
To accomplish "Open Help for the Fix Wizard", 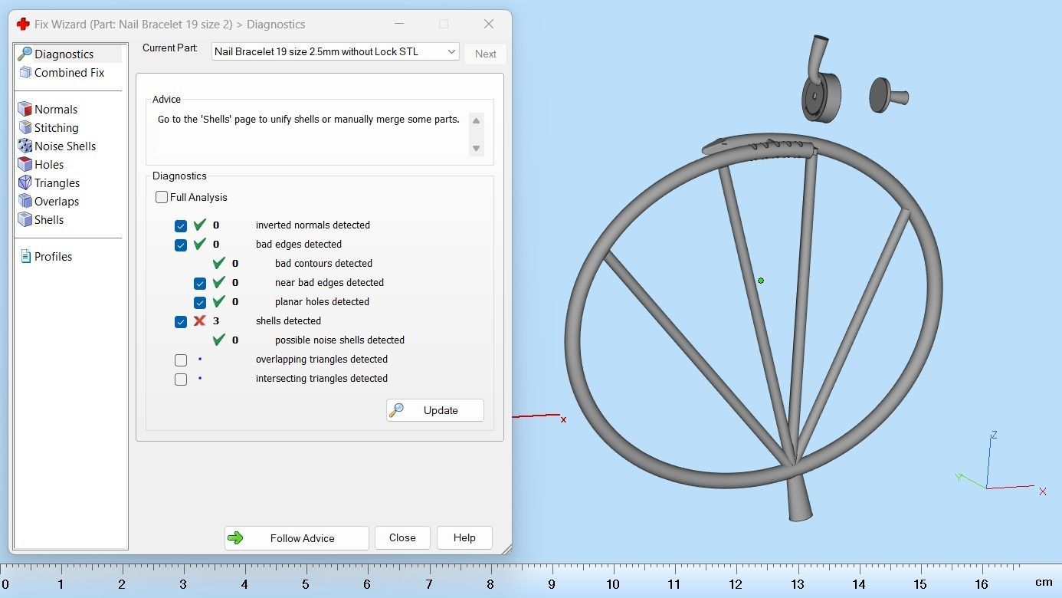I will point(464,537).
